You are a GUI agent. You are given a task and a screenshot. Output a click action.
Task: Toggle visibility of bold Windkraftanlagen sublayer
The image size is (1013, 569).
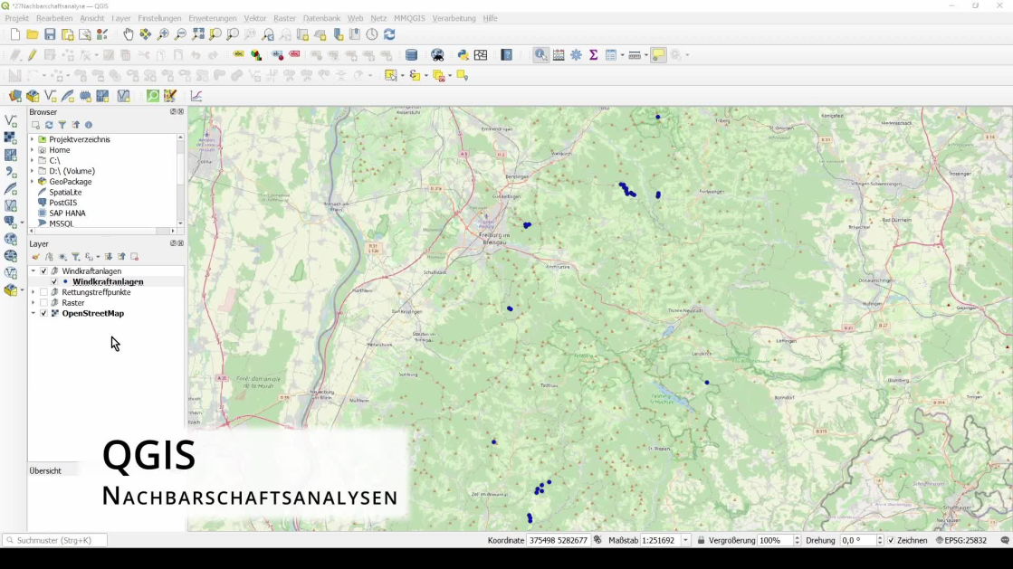click(54, 281)
